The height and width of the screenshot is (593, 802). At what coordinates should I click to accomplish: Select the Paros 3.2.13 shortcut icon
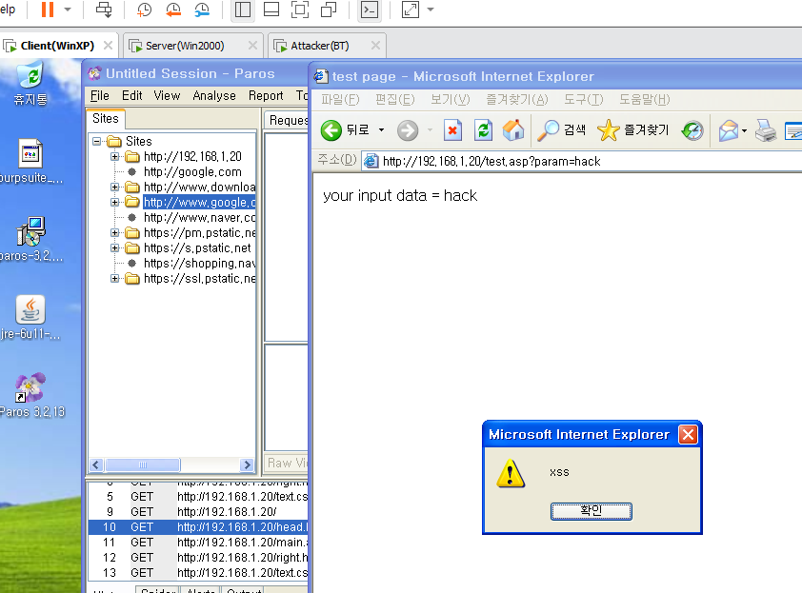pos(31,395)
